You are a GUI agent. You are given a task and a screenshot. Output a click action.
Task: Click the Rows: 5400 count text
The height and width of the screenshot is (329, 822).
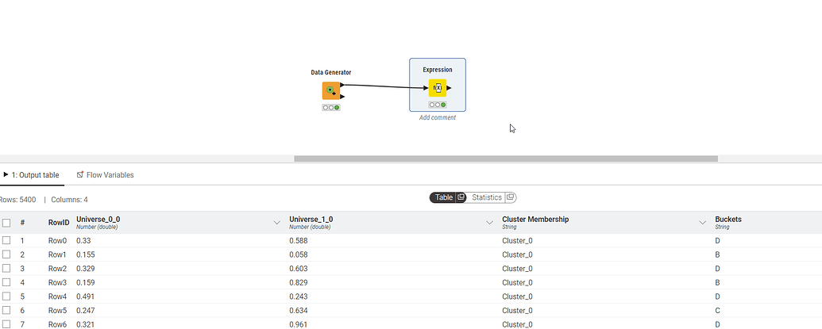point(17,200)
